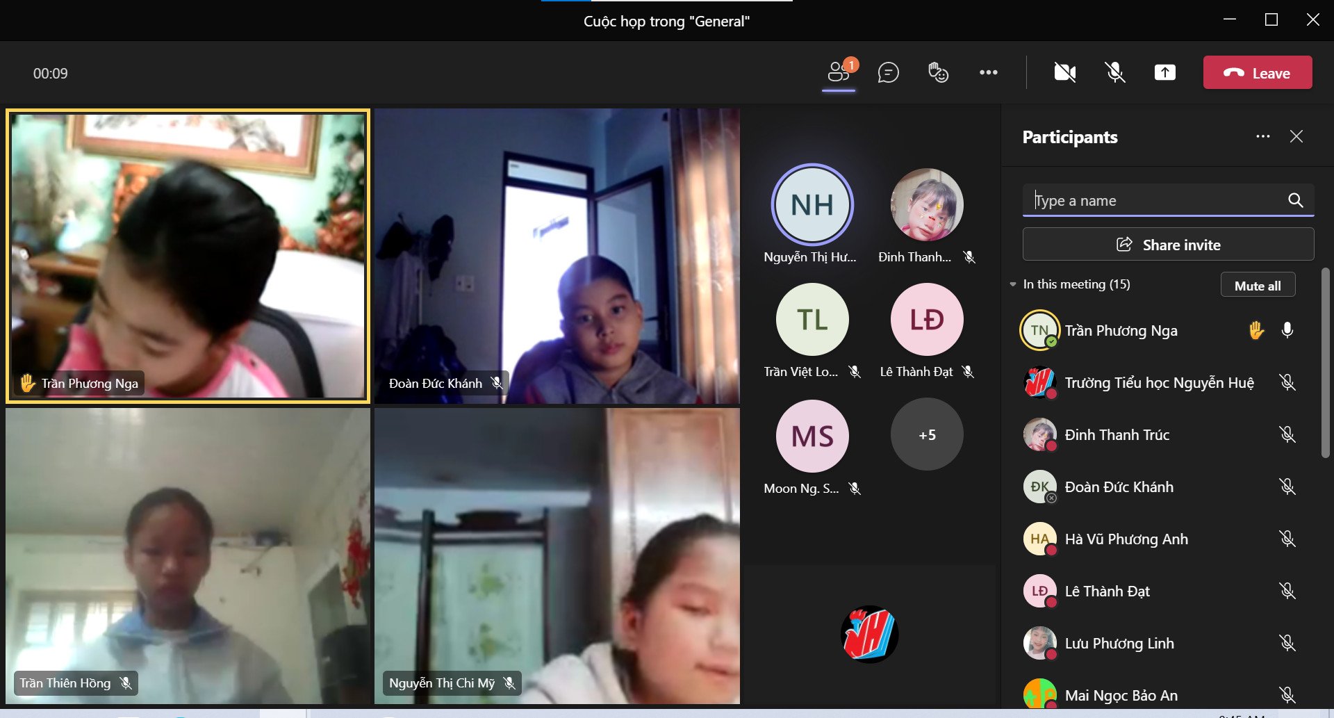
Task: Open the meeting chat conversation
Action: click(888, 72)
